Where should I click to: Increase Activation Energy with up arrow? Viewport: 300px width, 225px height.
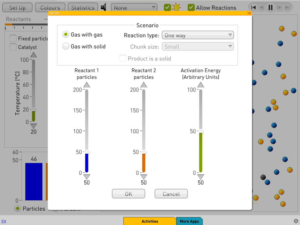[x=201, y=85]
